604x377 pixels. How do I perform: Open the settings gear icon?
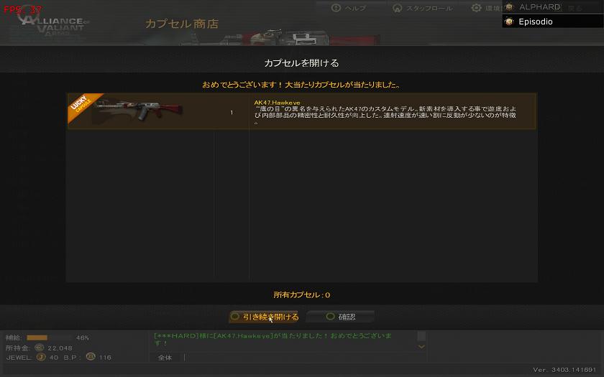click(x=477, y=8)
